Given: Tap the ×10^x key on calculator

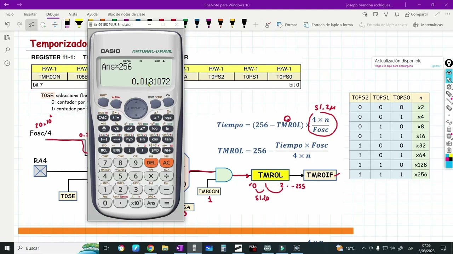Looking at the screenshot, I should (x=136, y=203).
